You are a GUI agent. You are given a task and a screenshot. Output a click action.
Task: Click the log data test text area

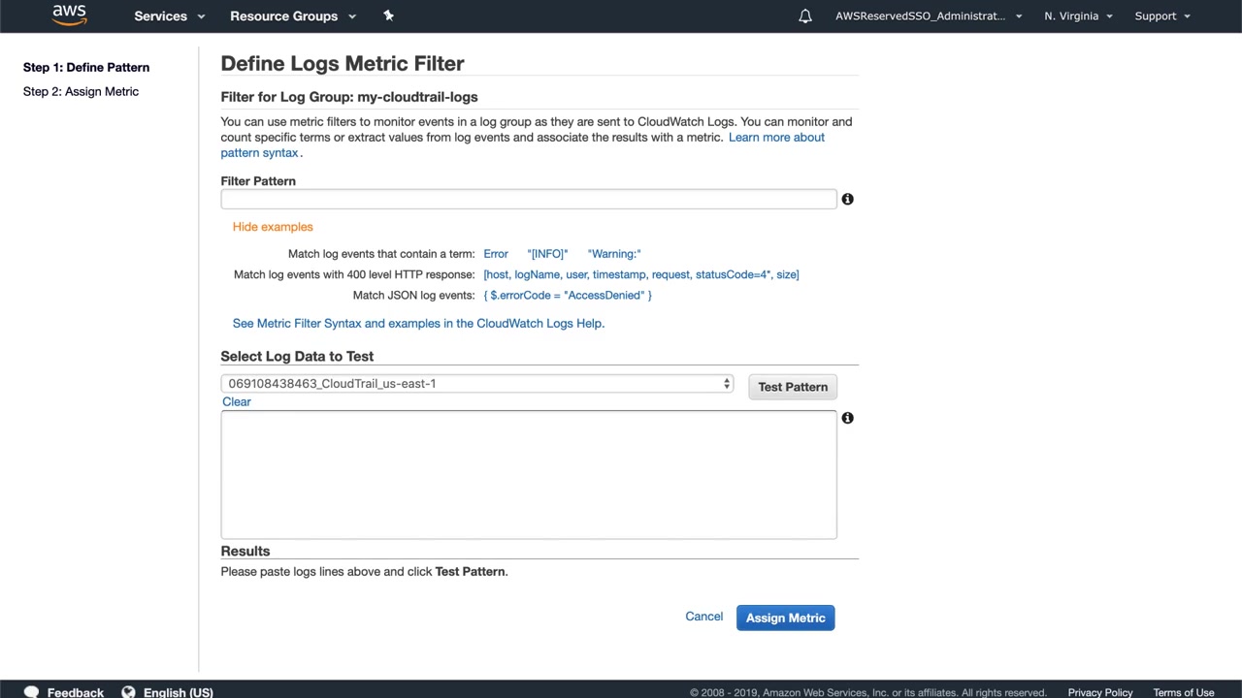[528, 475]
